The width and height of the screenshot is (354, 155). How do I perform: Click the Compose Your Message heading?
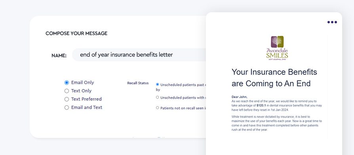(x=76, y=33)
